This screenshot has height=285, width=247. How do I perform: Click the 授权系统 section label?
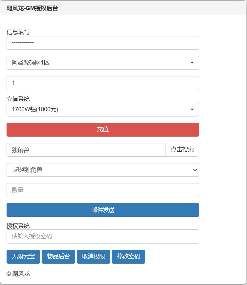pyautogui.click(x=18, y=226)
